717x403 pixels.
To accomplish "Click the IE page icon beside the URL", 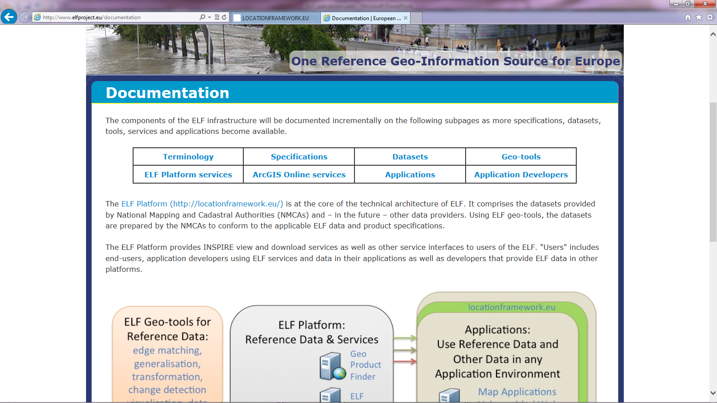I will click(38, 17).
